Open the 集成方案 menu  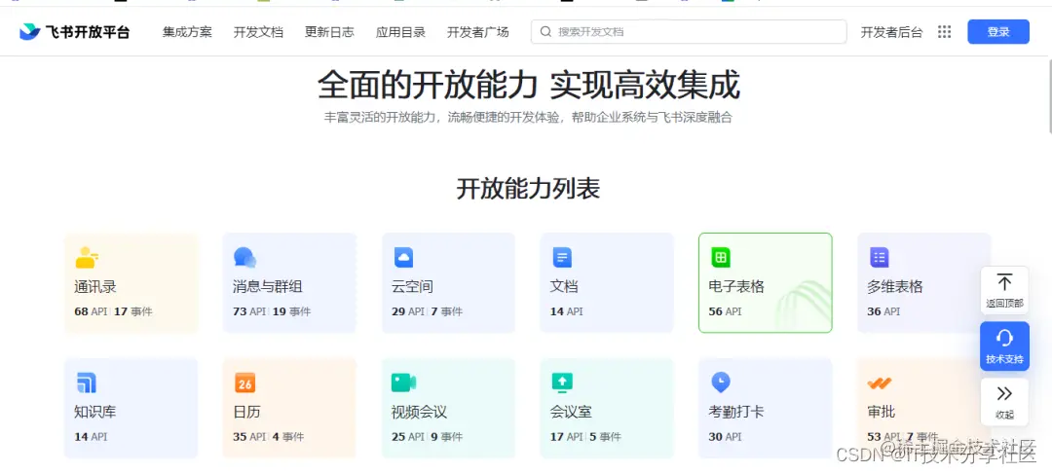click(187, 31)
